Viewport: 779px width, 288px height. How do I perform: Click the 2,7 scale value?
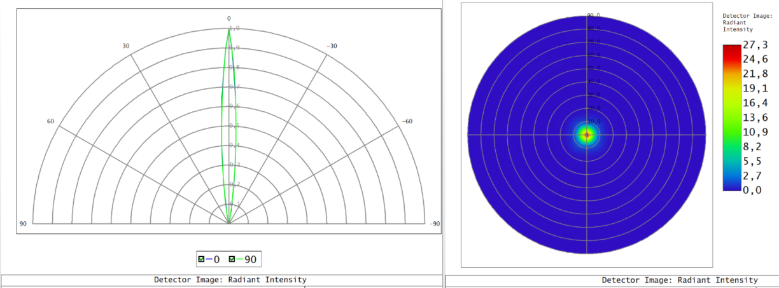(754, 175)
